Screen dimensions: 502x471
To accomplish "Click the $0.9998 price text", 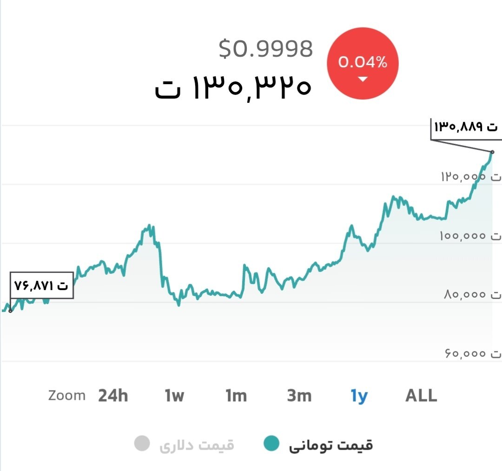I will [267, 48].
